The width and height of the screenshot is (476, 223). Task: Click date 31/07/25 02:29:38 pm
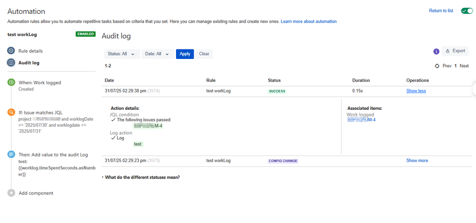pos(125,91)
